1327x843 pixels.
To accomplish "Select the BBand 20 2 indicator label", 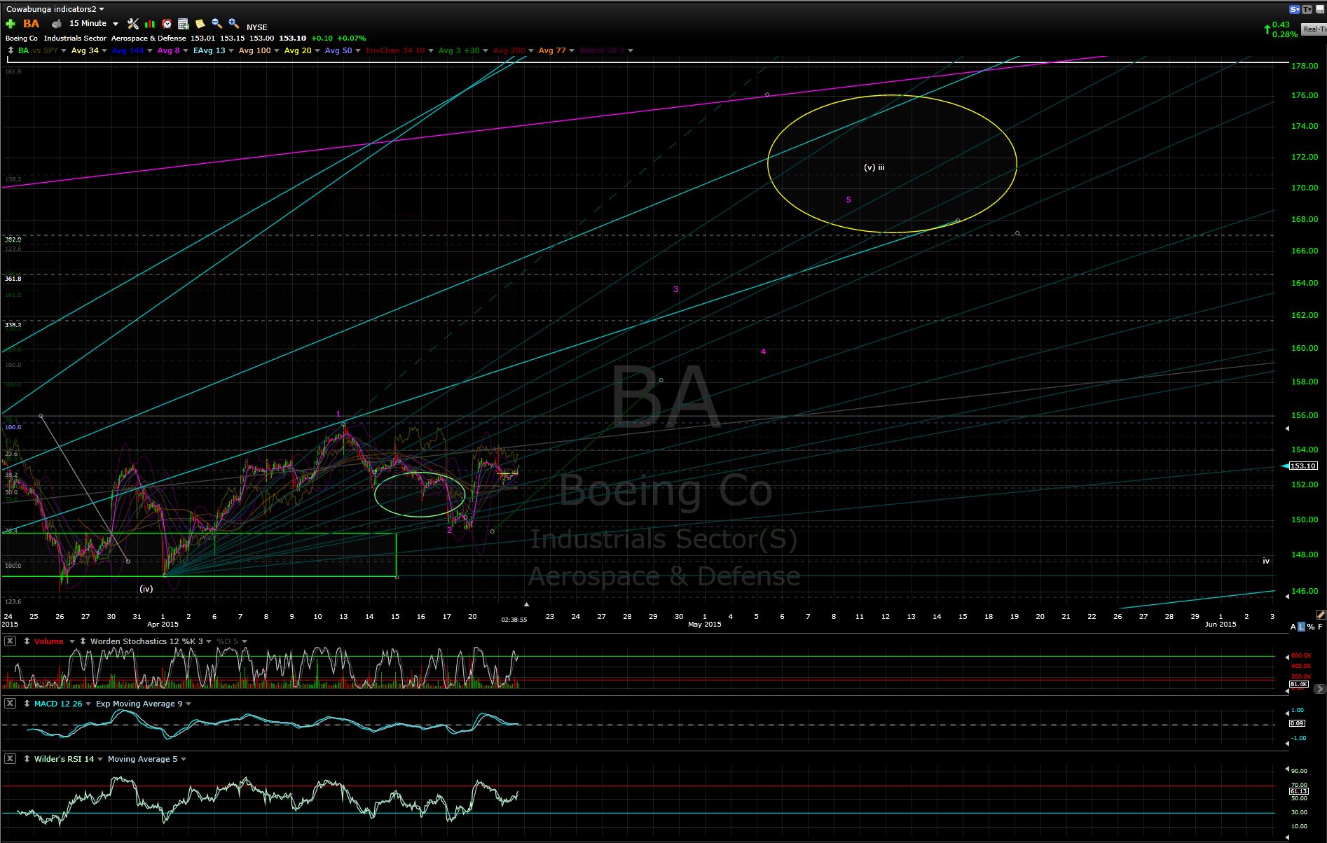I will coord(603,50).
